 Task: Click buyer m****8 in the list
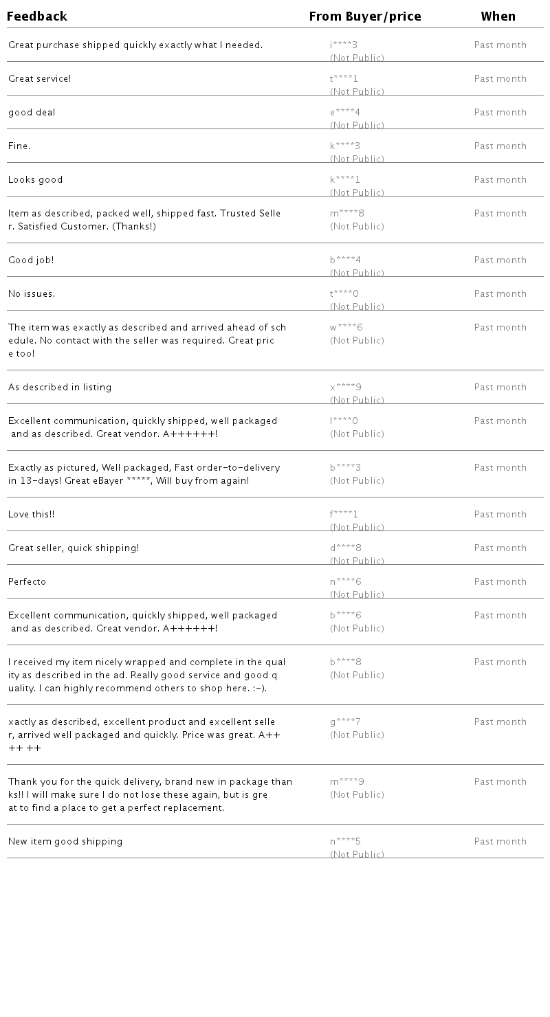point(346,214)
